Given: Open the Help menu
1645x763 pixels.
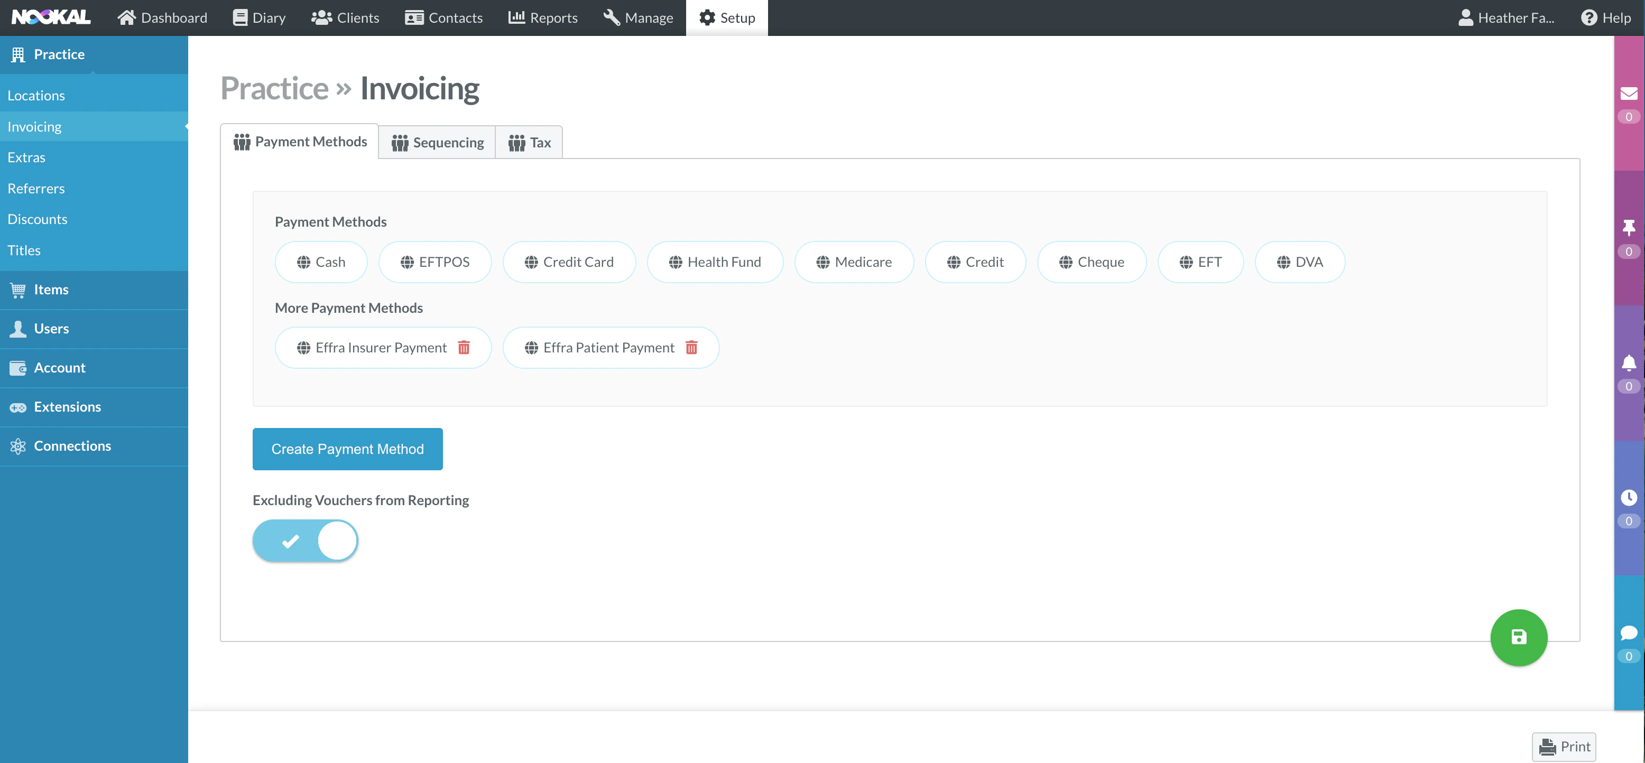Looking at the screenshot, I should (1605, 17).
